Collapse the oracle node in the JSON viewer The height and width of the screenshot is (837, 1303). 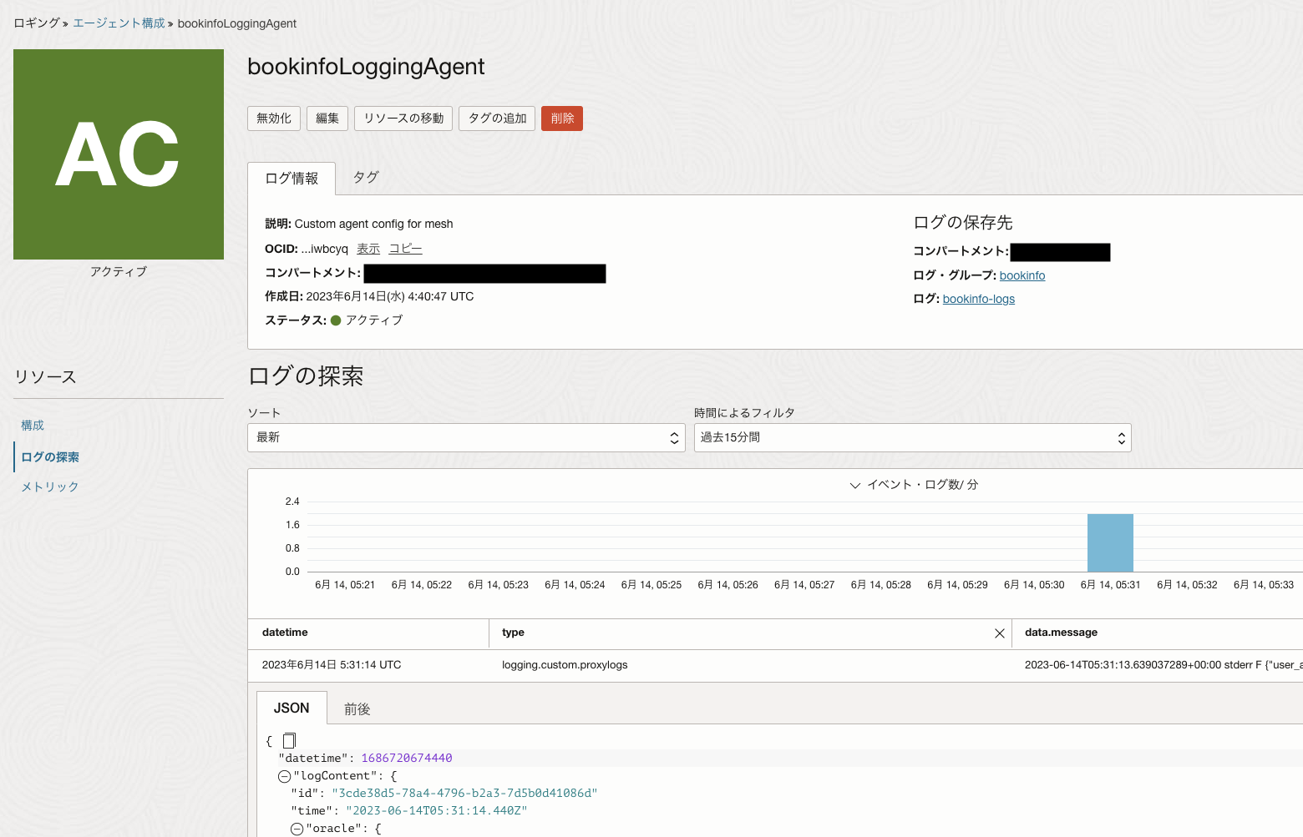point(297,828)
